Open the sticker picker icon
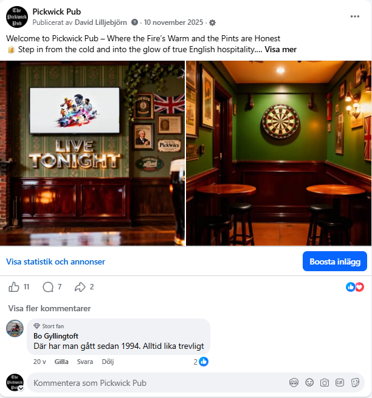This screenshot has height=398, width=372. click(355, 382)
